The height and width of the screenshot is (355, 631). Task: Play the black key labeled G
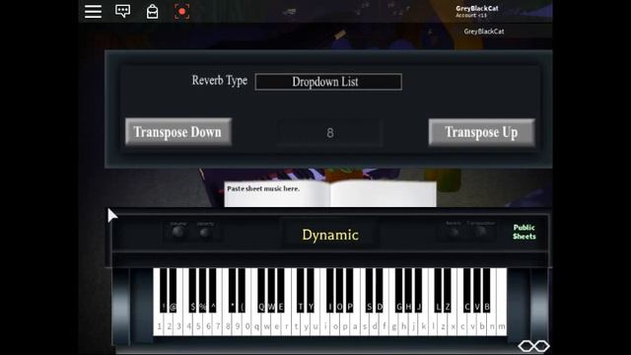(398, 290)
